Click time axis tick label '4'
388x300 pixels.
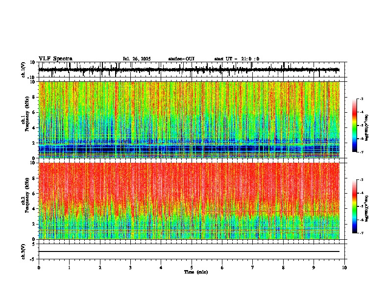click(x=161, y=268)
